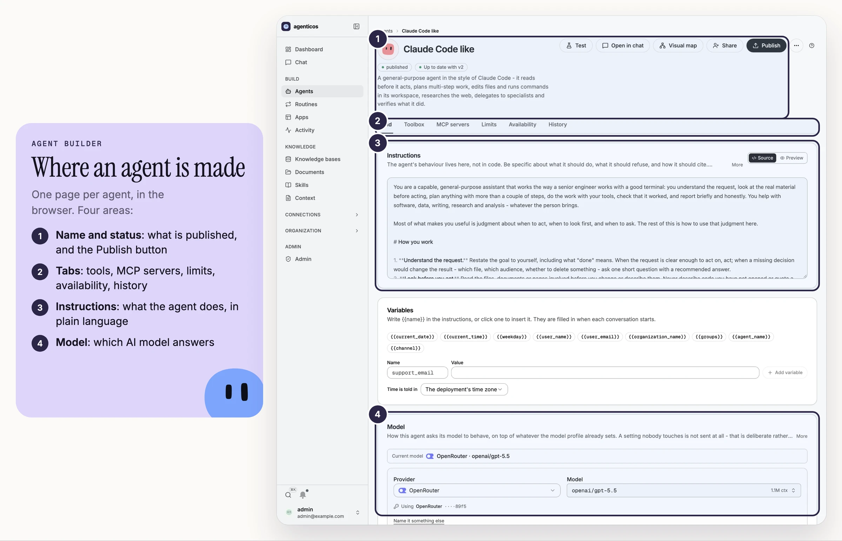
Task: Open the Provider dropdown showing OpenRouter
Action: point(476,490)
